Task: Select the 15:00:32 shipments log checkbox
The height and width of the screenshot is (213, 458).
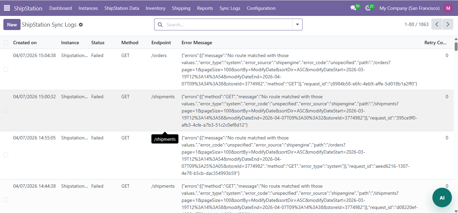Action: click(x=5, y=110)
